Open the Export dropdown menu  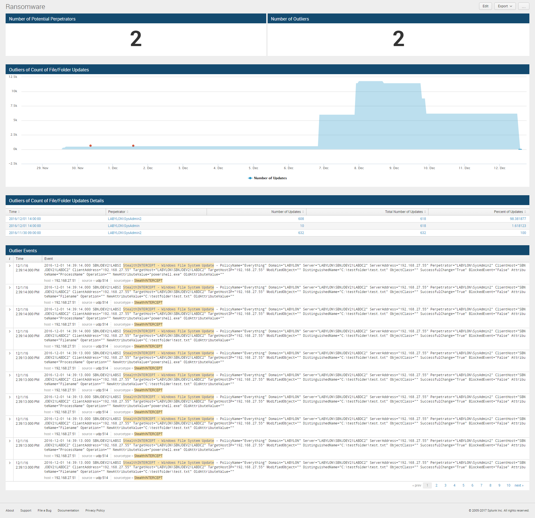pyautogui.click(x=505, y=6)
